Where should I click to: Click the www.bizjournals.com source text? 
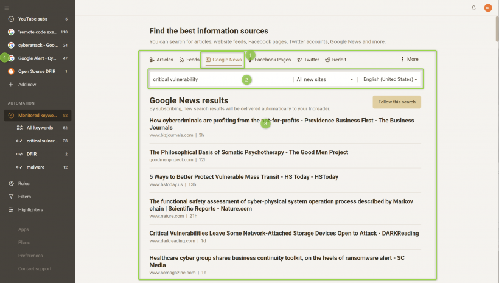[171, 135]
